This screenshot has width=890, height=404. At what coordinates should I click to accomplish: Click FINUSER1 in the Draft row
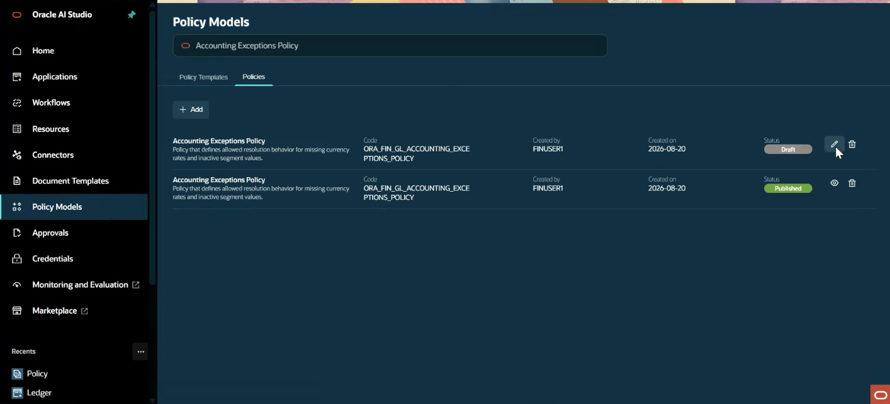point(548,150)
